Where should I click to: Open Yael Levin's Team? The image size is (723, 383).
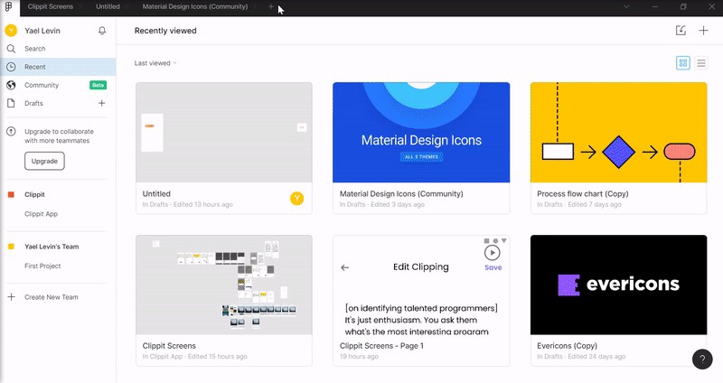coord(52,247)
